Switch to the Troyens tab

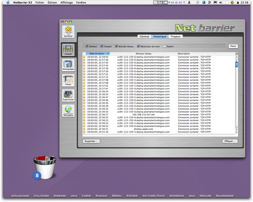[176, 37]
